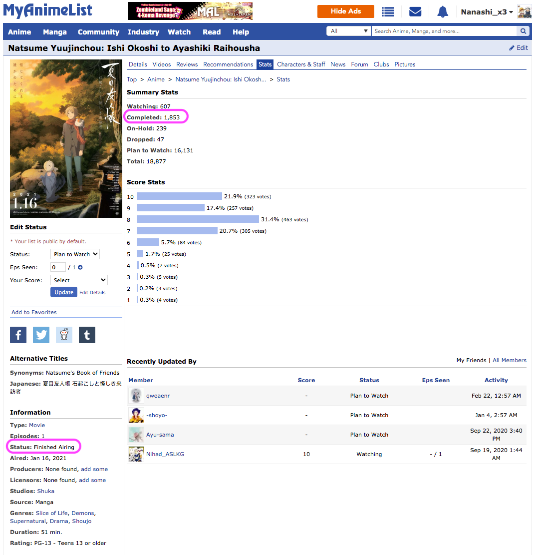This screenshot has height=555, width=534.
Task: Open the Your Score select dropdown
Action: [79, 280]
